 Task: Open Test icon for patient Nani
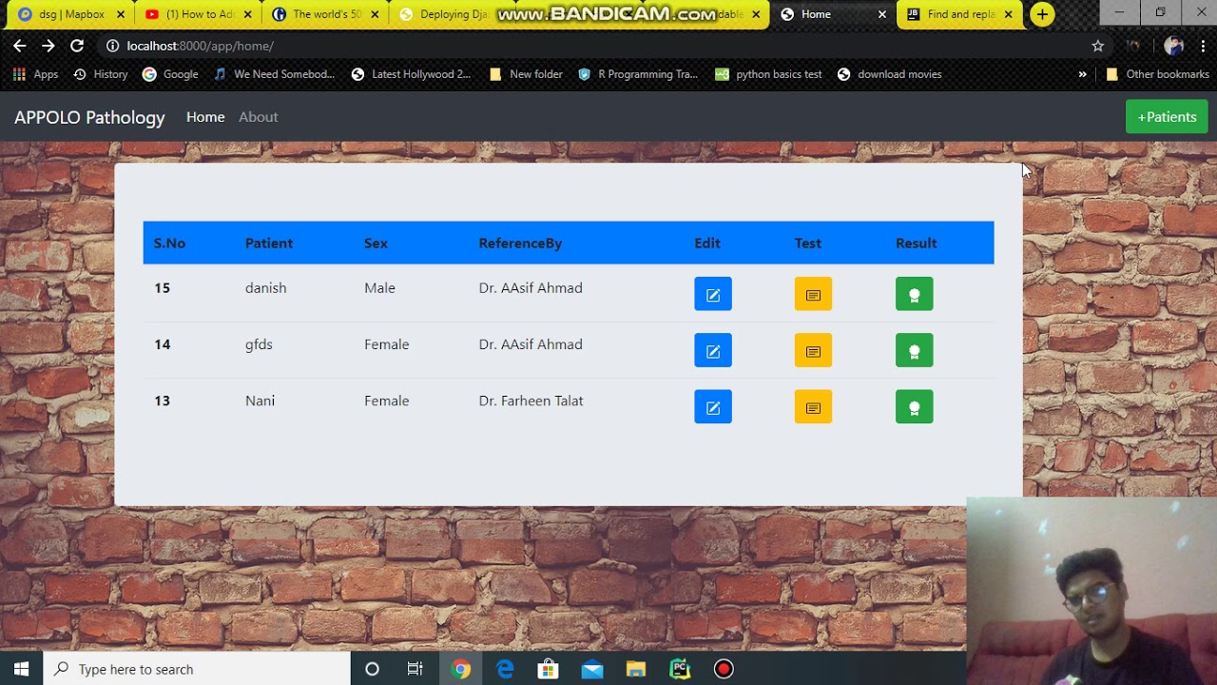pyautogui.click(x=813, y=407)
